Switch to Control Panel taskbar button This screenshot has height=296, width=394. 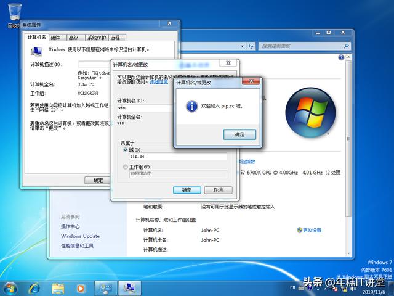(106, 289)
